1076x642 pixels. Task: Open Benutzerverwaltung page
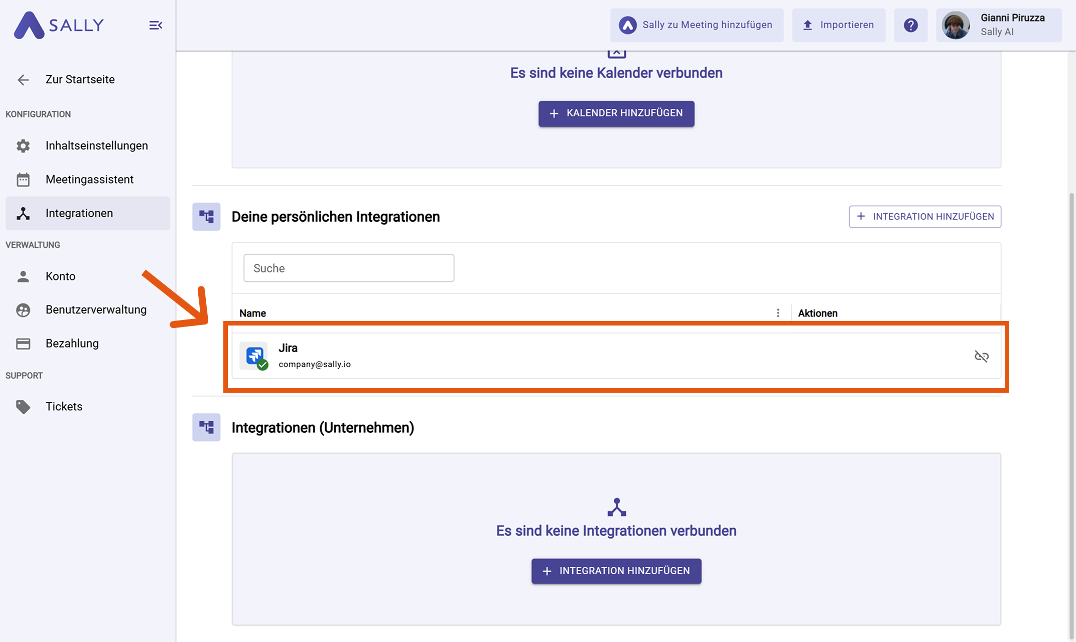[x=88, y=309]
